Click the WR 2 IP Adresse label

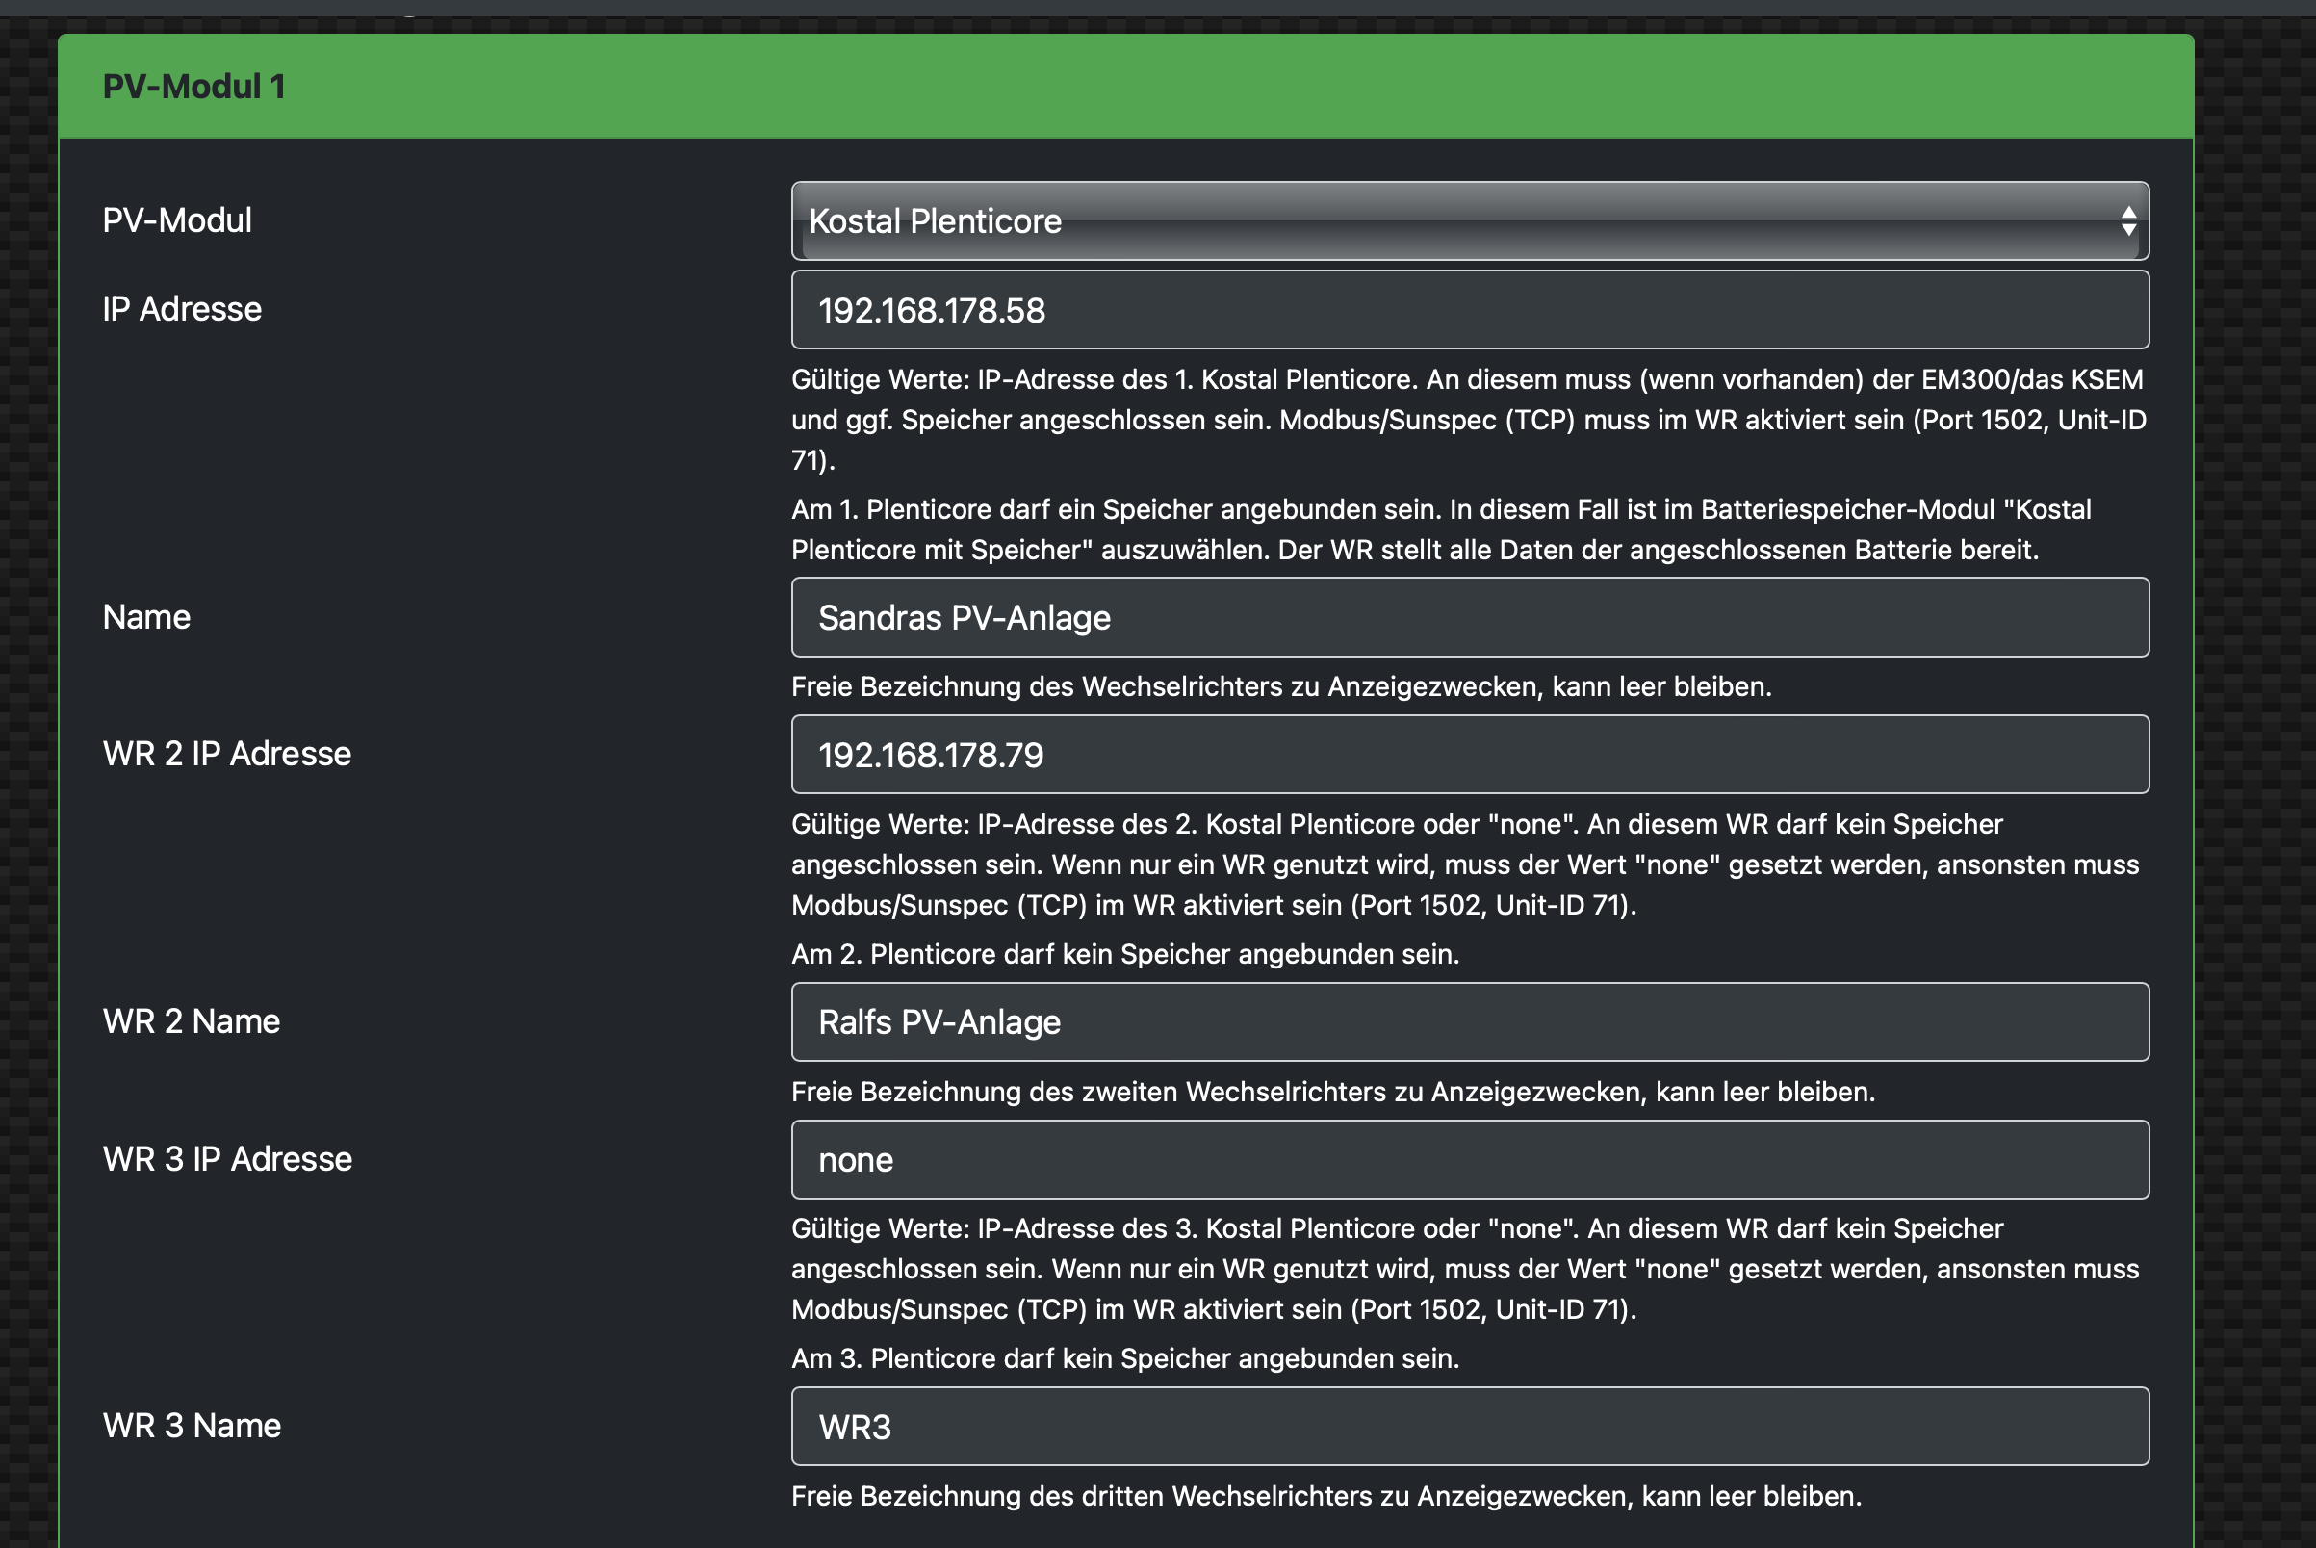[226, 753]
